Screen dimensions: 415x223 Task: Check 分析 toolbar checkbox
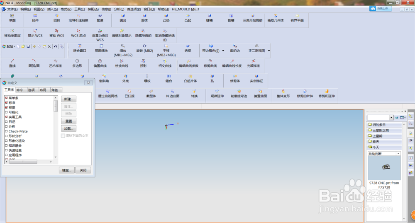click(6, 126)
